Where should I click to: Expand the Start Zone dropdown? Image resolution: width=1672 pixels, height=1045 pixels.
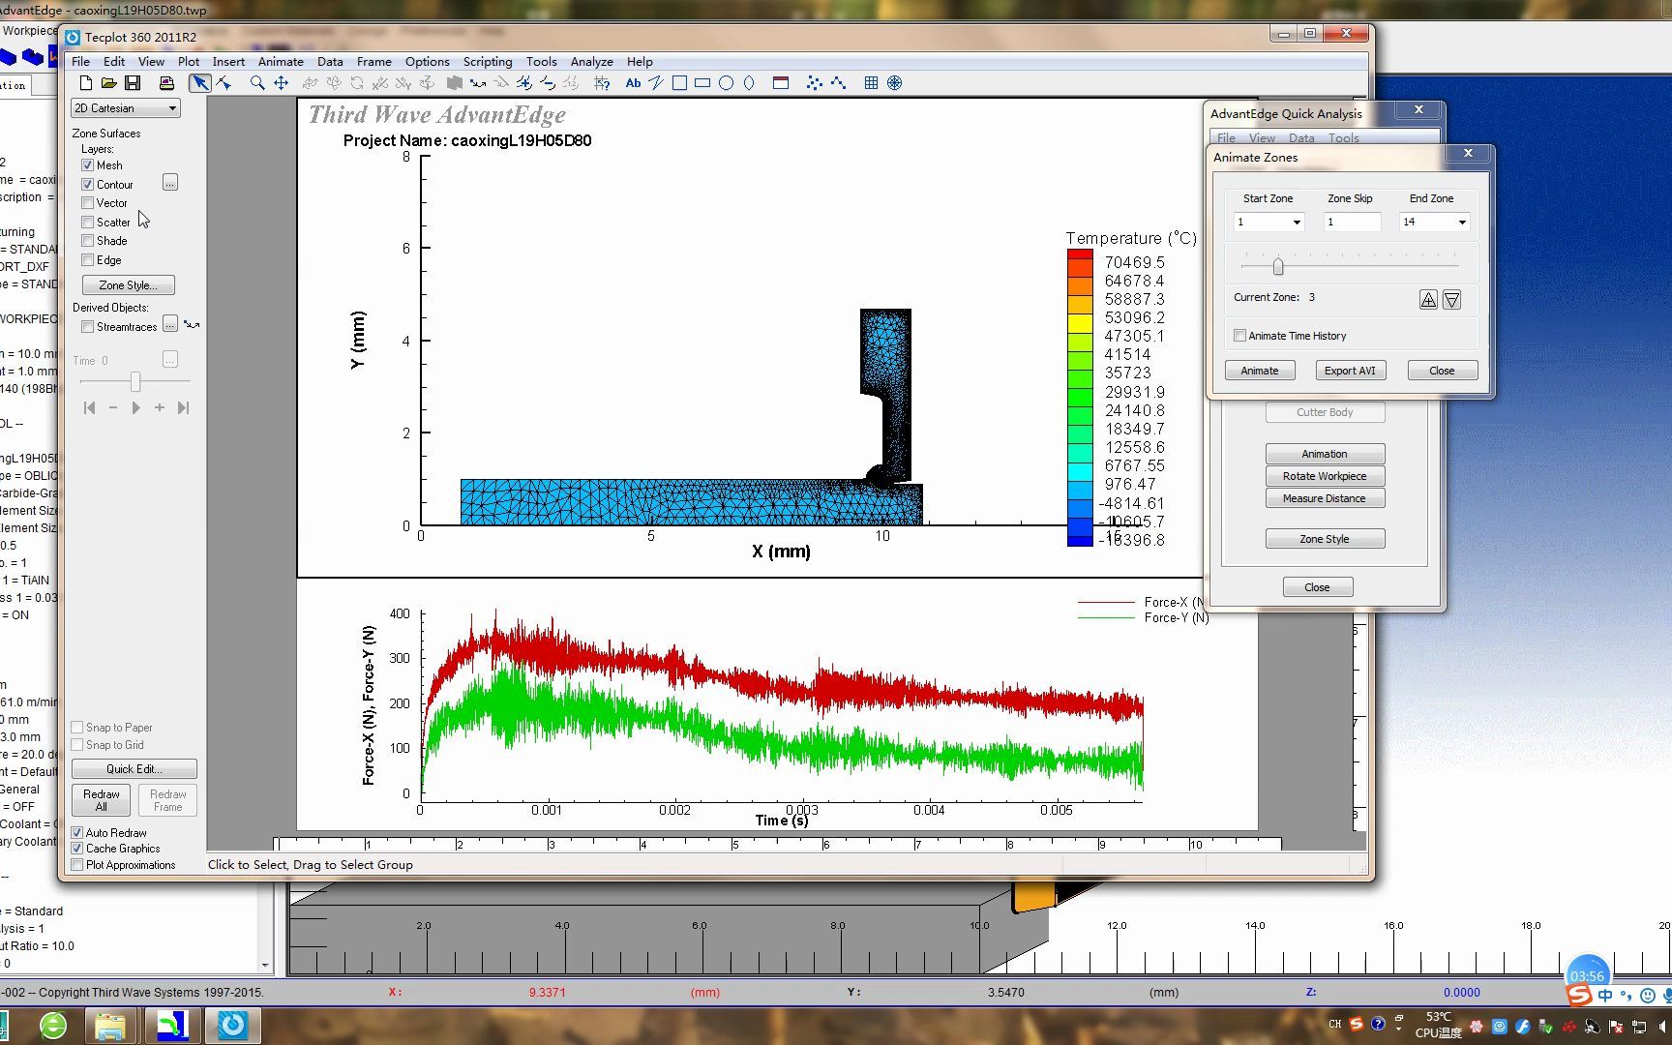[1297, 223]
